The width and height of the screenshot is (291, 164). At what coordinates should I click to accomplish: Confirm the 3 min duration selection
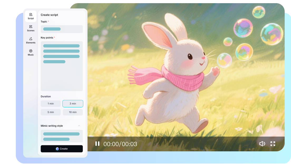click(x=73, y=103)
